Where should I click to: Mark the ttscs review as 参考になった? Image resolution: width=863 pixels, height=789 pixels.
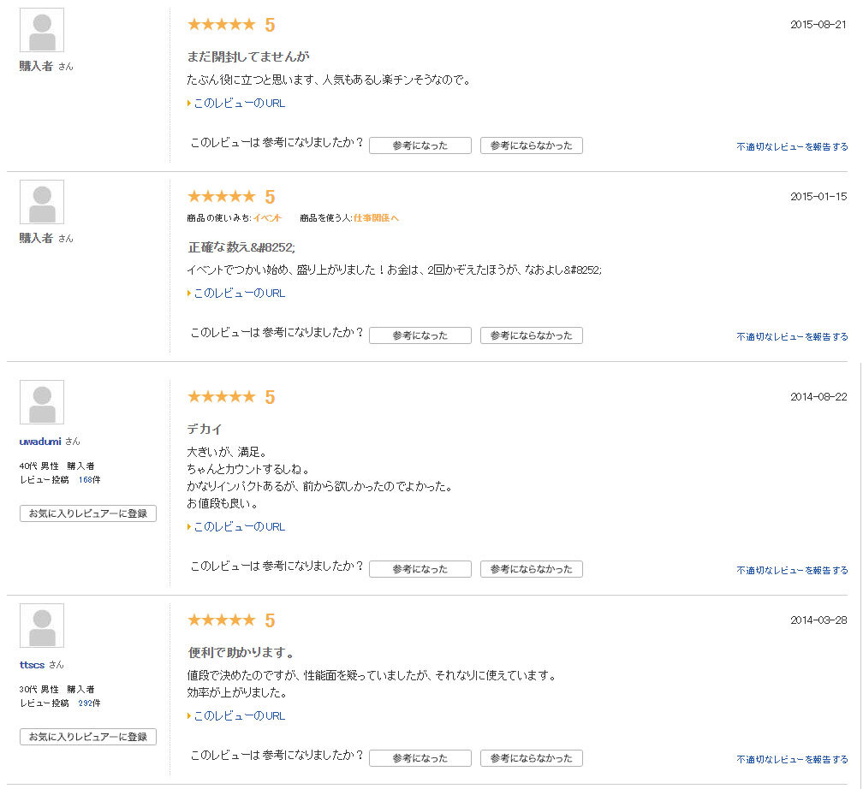coord(420,758)
